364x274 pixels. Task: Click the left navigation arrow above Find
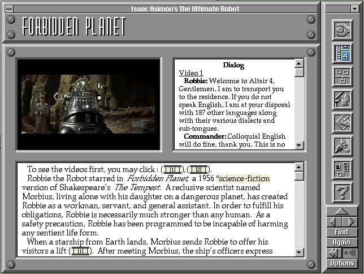(333, 221)
